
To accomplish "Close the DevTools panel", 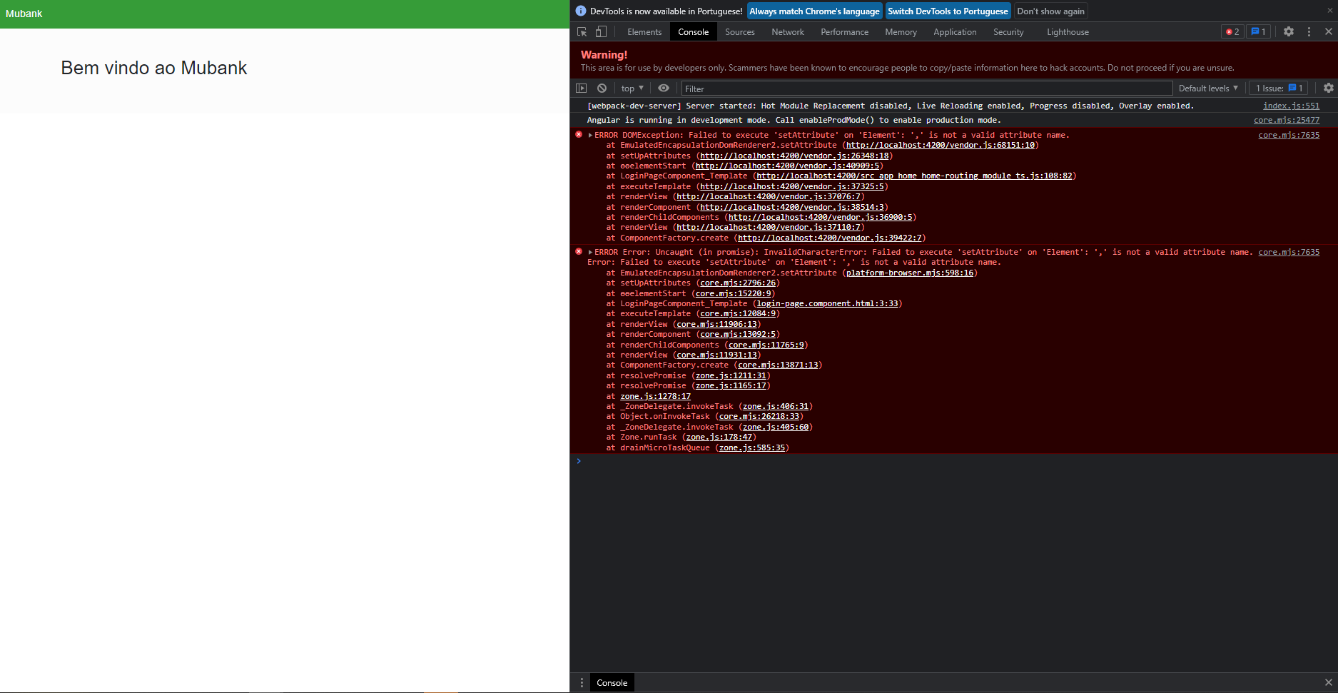I will [1328, 31].
